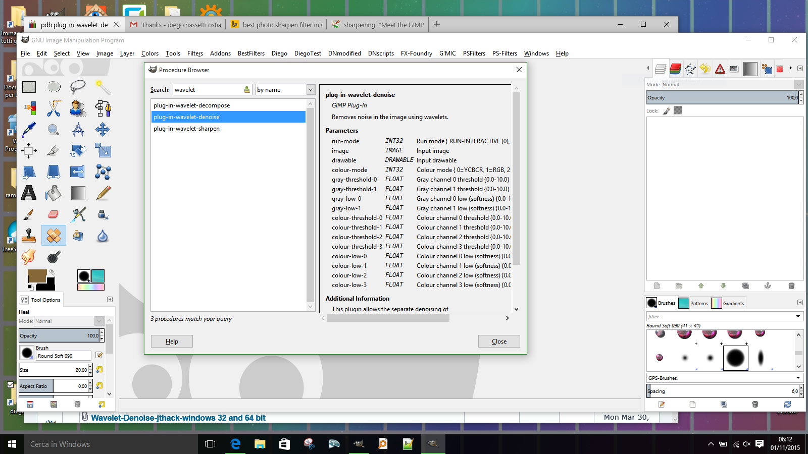The height and width of the screenshot is (454, 808).
Task: Select the Blur/Sharpen droplet tool
Action: (103, 235)
